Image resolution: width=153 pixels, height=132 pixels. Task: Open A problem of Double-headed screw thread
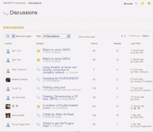(x=60, y=107)
